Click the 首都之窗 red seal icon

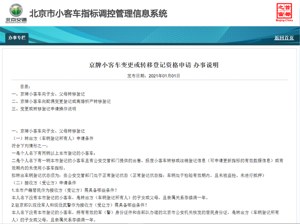point(284,12)
